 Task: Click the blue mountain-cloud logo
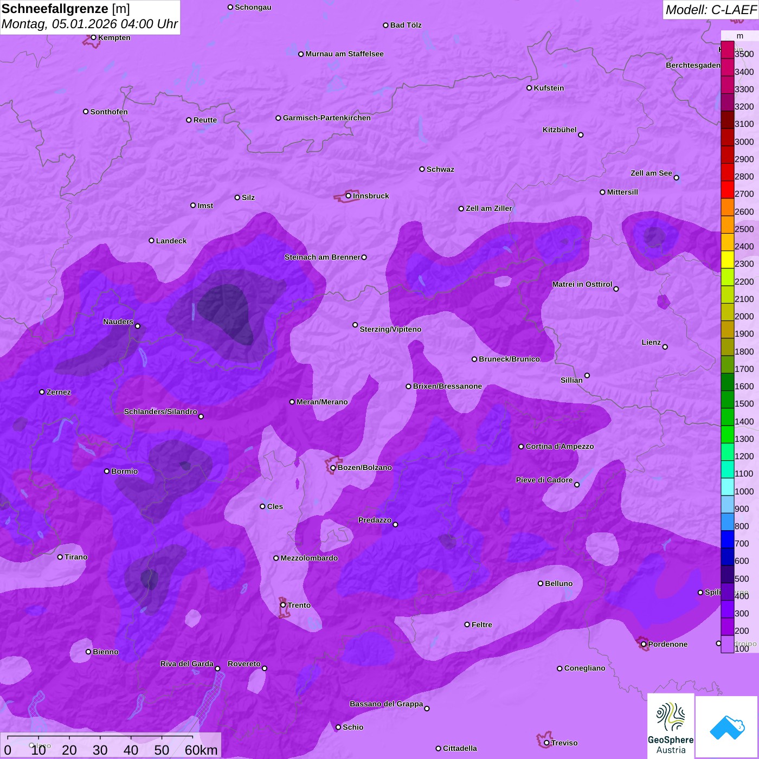point(726,727)
